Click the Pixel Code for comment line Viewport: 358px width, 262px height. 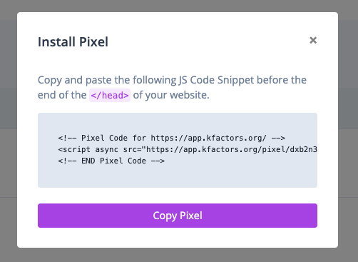171,138
